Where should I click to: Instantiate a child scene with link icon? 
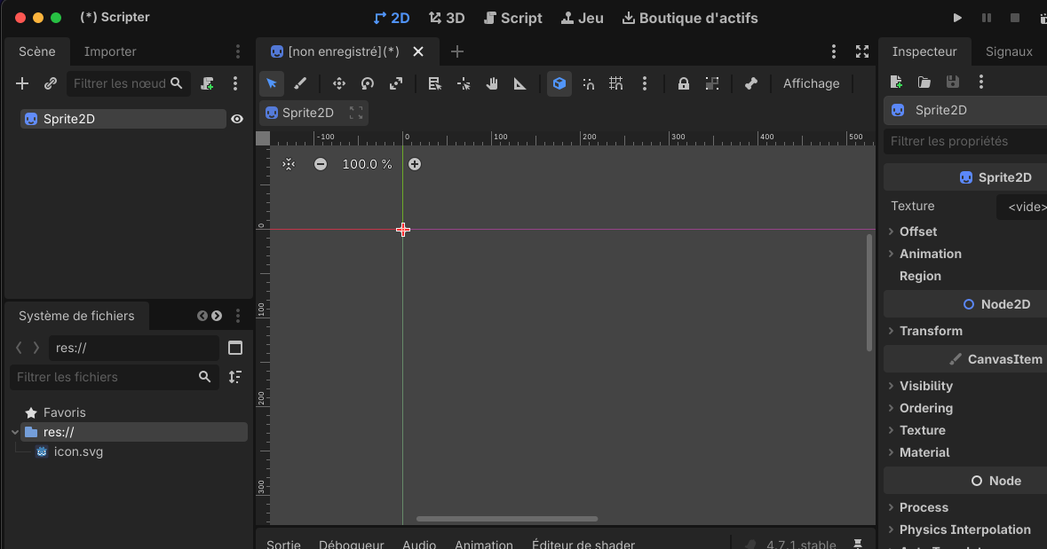click(50, 83)
